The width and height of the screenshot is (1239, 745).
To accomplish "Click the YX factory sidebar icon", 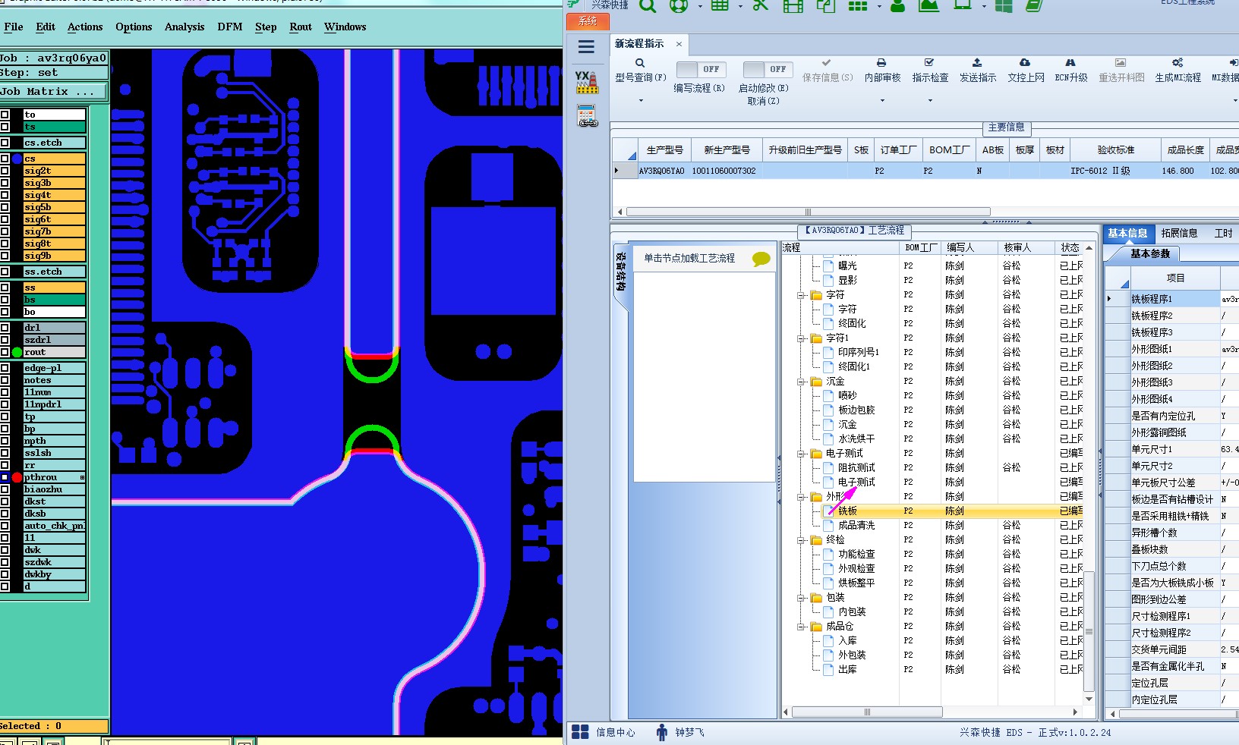I will (x=586, y=82).
